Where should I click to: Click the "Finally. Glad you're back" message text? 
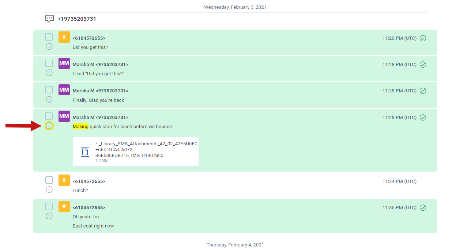[x=98, y=100]
